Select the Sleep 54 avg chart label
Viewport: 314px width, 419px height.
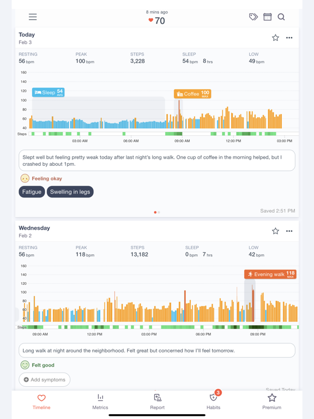(x=49, y=92)
